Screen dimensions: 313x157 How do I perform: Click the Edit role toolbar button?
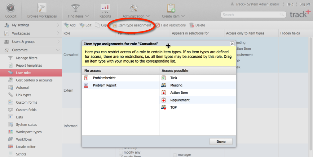(86, 25)
